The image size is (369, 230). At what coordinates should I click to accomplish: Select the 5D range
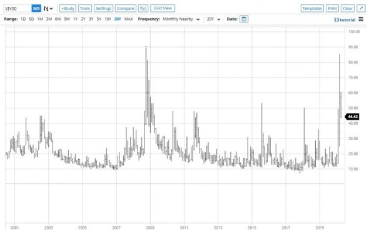coord(31,19)
